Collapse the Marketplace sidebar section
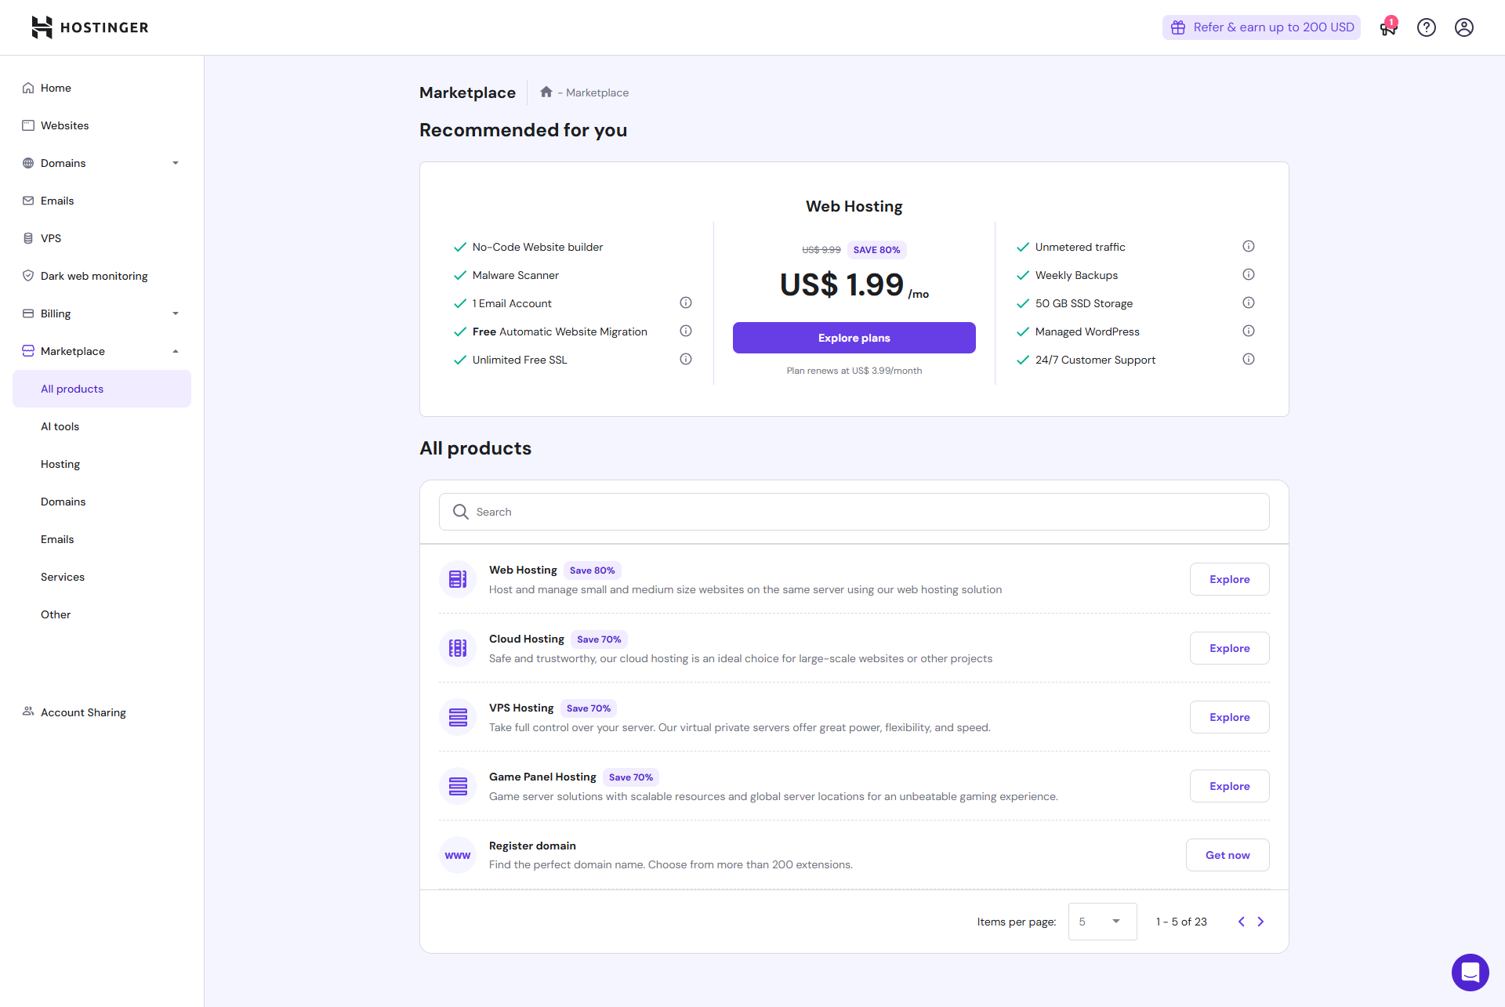The image size is (1505, 1007). pos(176,351)
